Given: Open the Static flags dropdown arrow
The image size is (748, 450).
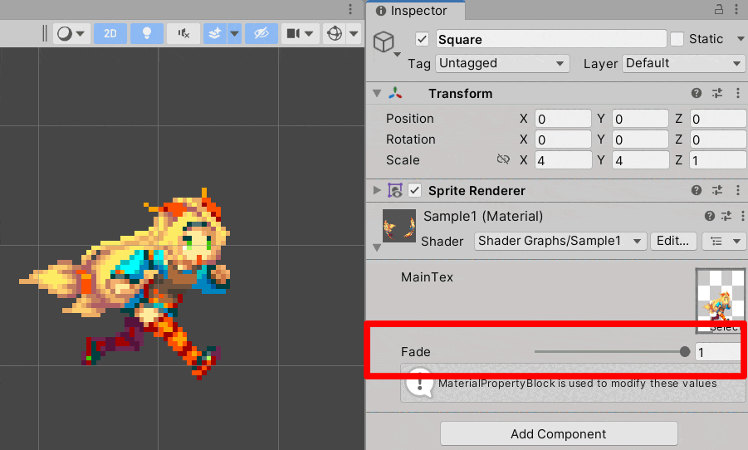Looking at the screenshot, I should (741, 39).
